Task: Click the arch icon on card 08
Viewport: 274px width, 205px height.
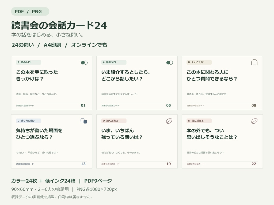Action: coord(254,62)
